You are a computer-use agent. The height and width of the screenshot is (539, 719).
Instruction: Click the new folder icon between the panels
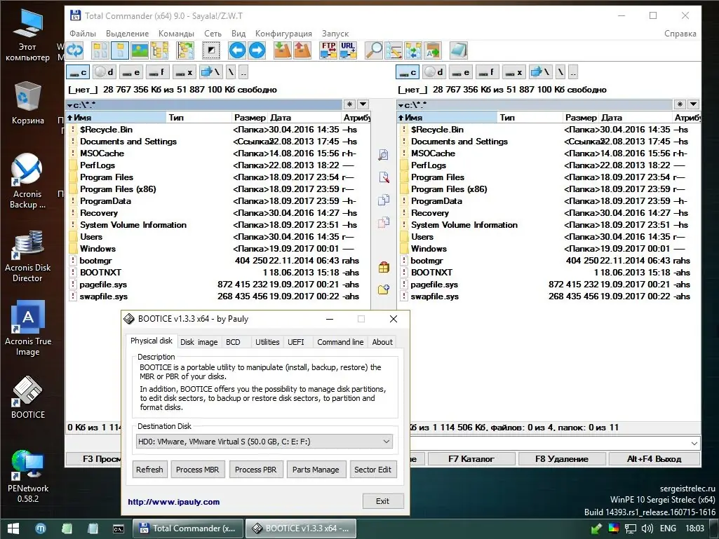[384, 289]
